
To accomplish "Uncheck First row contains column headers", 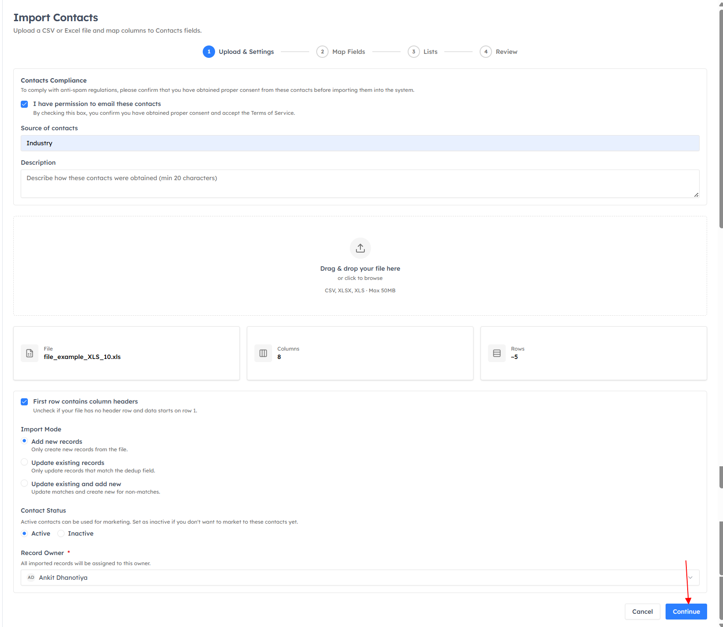I will [24, 402].
